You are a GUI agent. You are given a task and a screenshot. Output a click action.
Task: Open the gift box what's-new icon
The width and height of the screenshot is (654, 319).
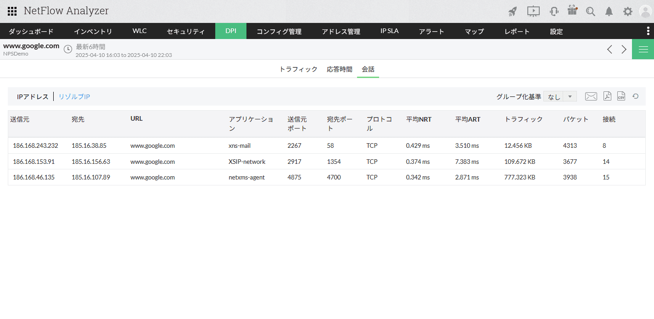pos(572,11)
